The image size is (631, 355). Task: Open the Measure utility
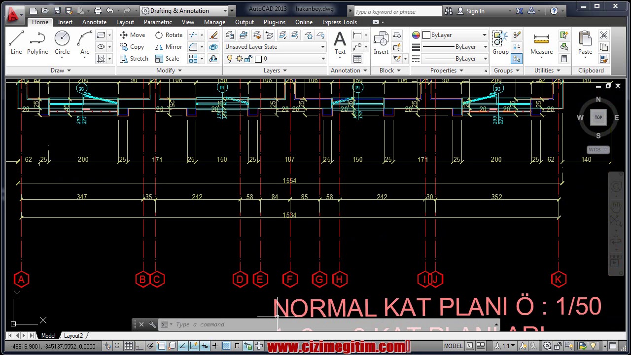(x=541, y=42)
